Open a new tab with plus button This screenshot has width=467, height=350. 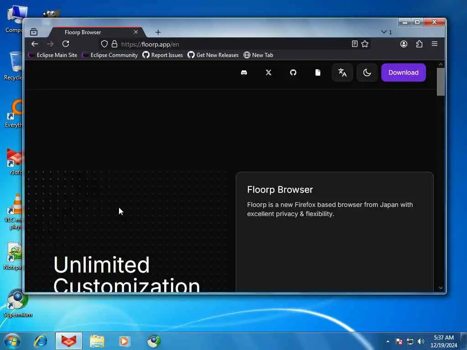pyautogui.click(x=158, y=32)
